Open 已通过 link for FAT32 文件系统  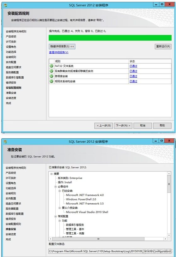(133, 66)
